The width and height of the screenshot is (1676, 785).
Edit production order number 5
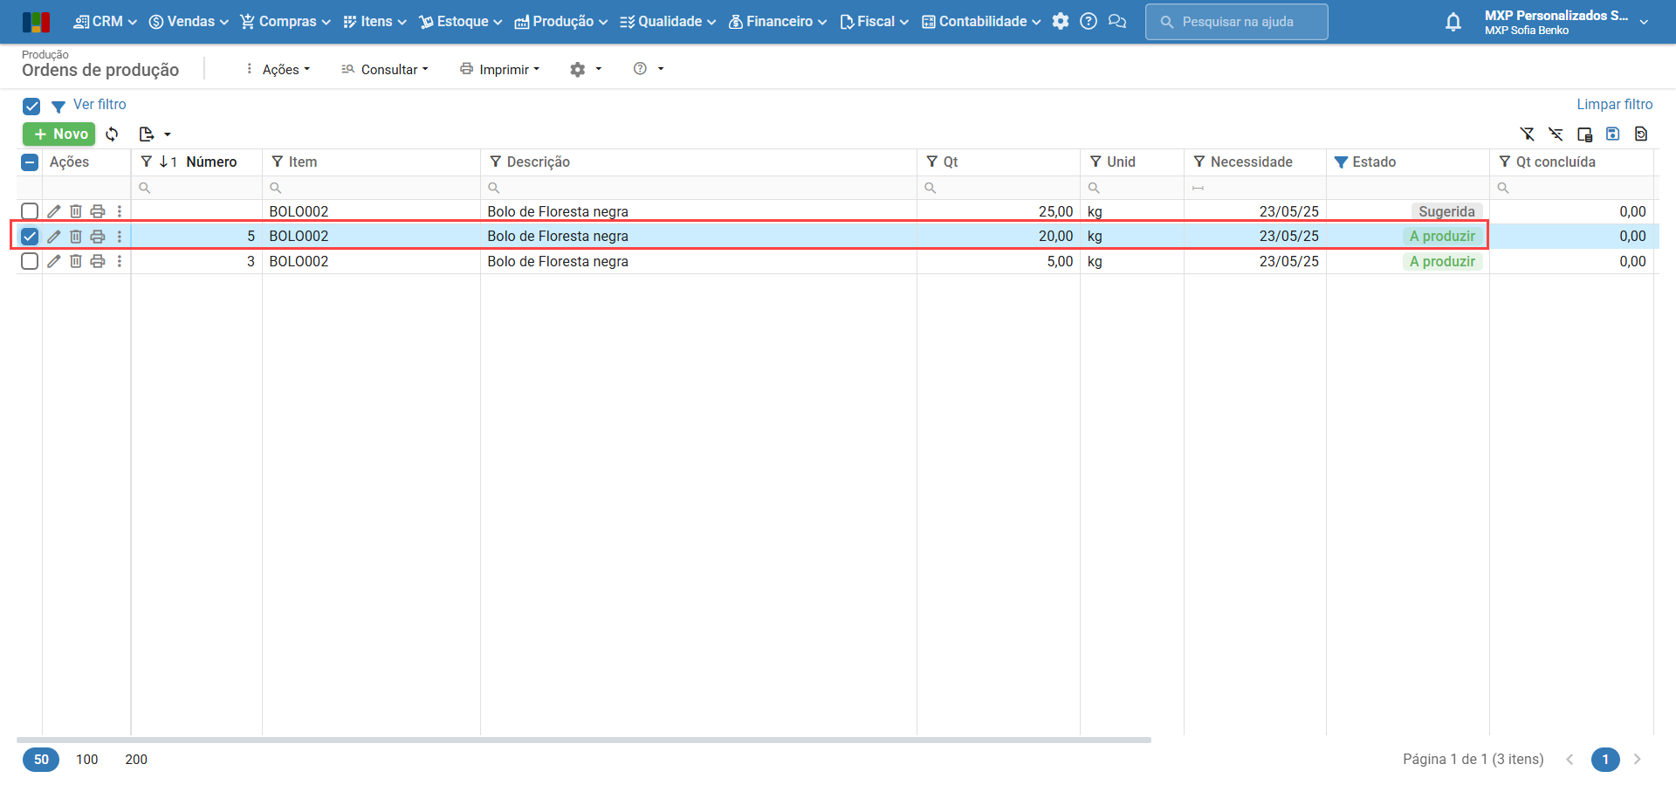pyautogui.click(x=54, y=237)
